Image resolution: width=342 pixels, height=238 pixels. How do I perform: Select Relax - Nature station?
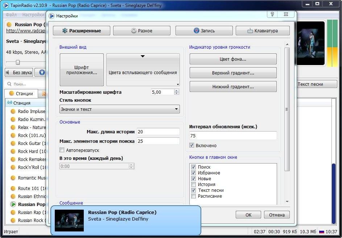point(32,128)
